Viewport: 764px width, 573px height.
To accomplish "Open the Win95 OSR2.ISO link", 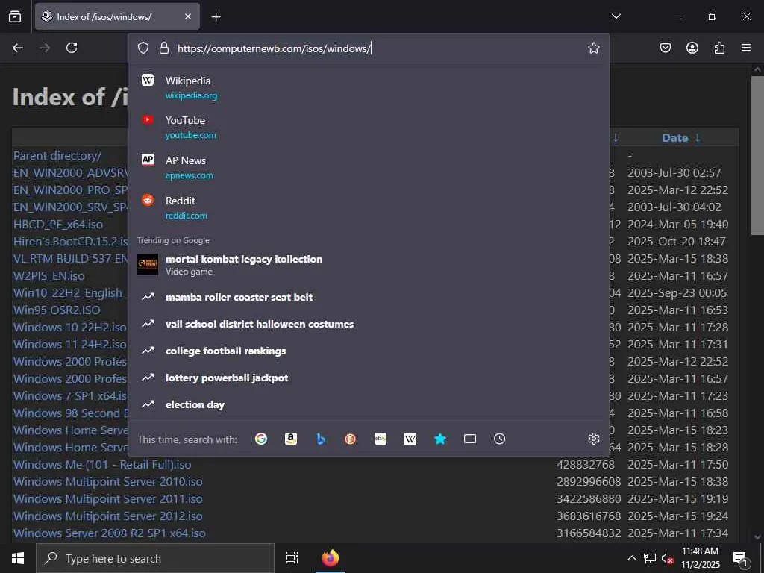I will 57,310.
